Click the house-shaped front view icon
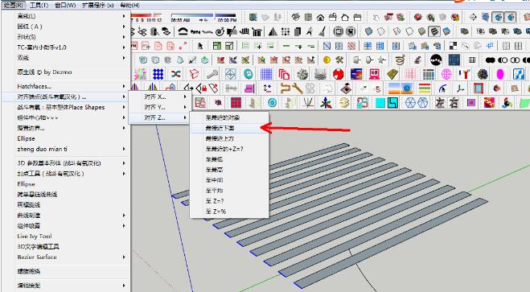This screenshot has width=530, height=292. point(321,17)
